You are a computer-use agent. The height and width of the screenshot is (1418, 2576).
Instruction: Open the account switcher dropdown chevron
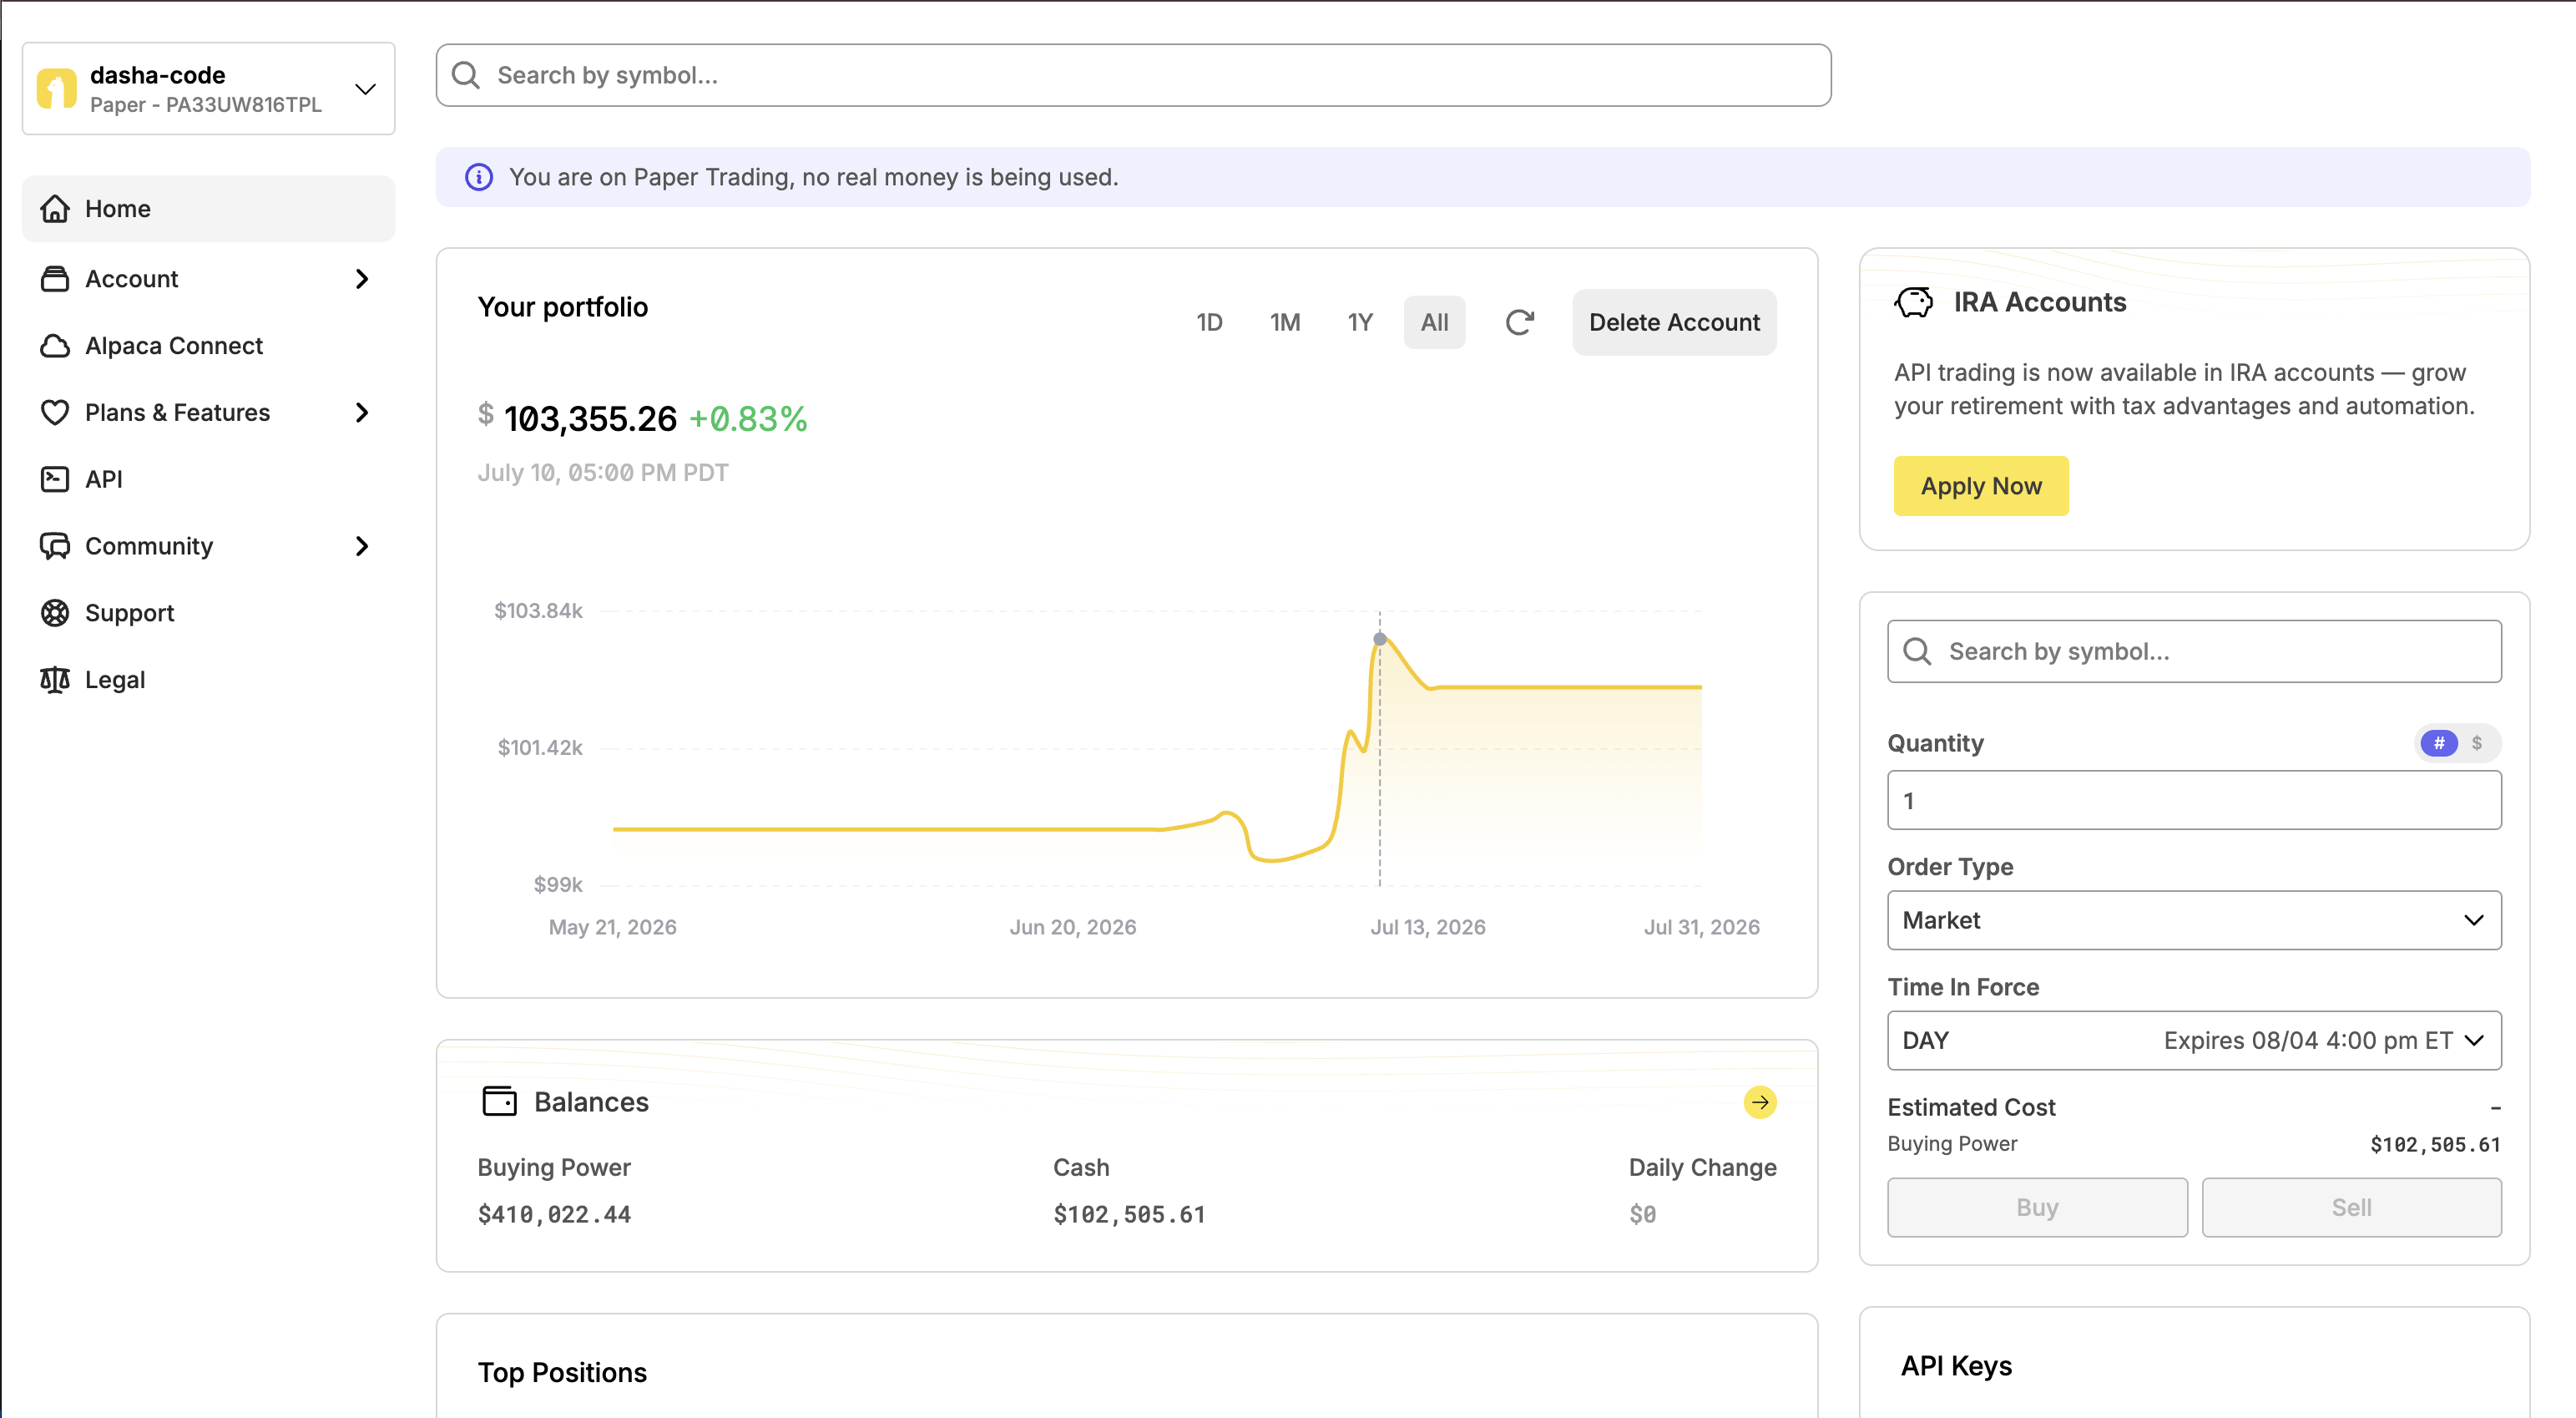point(366,89)
